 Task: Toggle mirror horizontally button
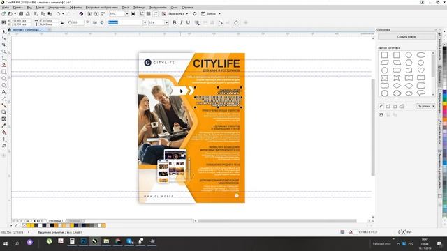coord(95,22)
